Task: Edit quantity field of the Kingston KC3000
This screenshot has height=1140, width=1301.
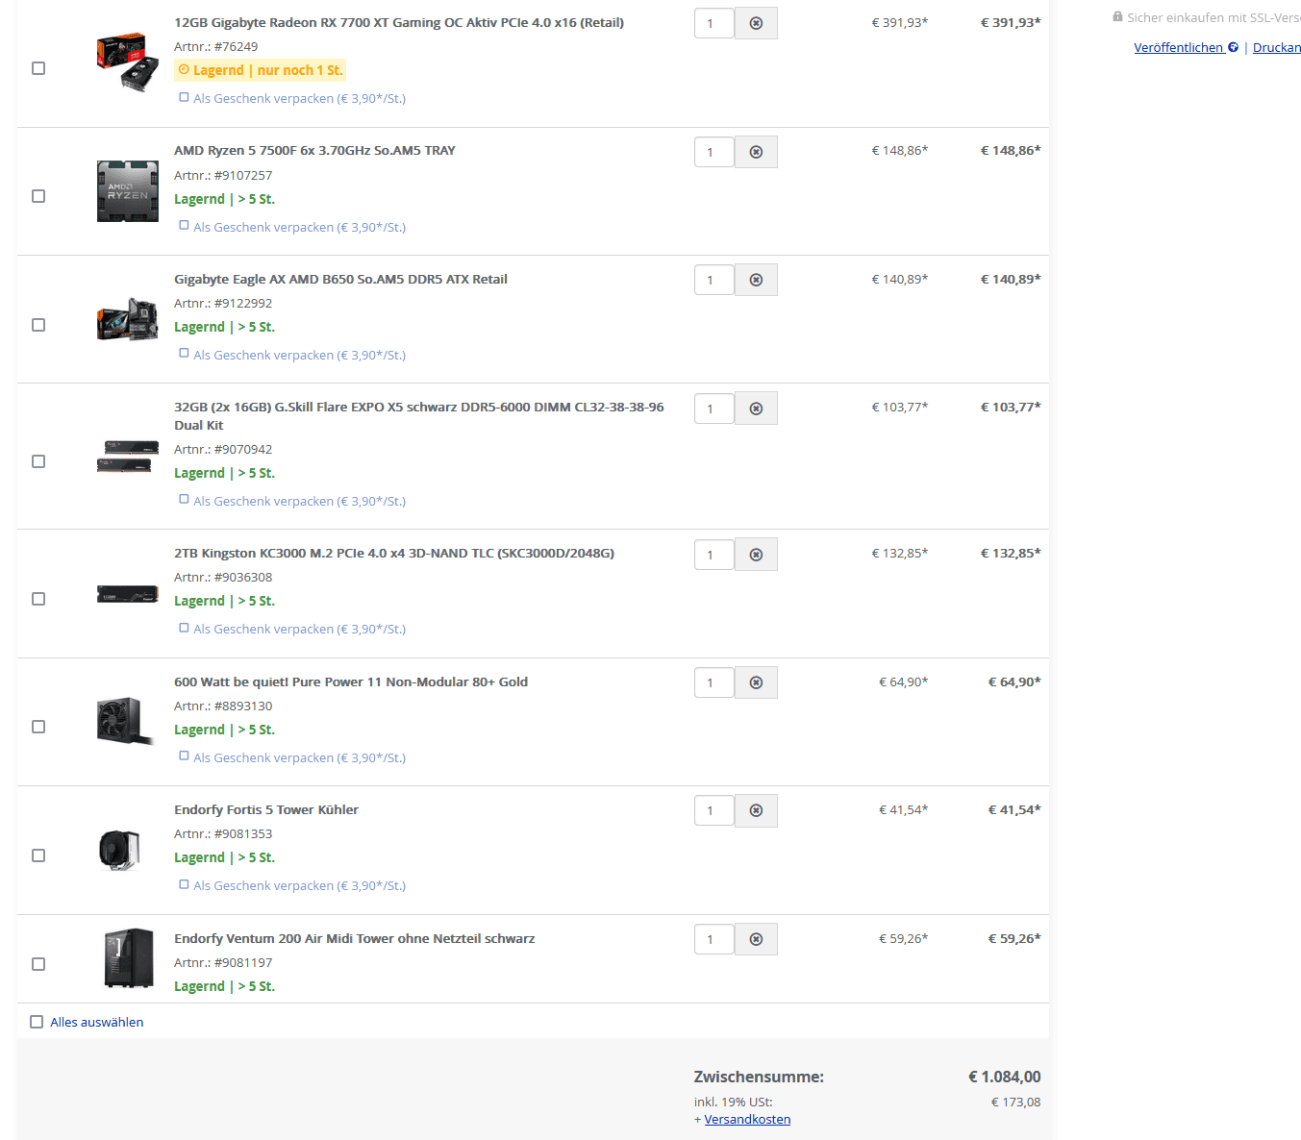Action: [714, 555]
